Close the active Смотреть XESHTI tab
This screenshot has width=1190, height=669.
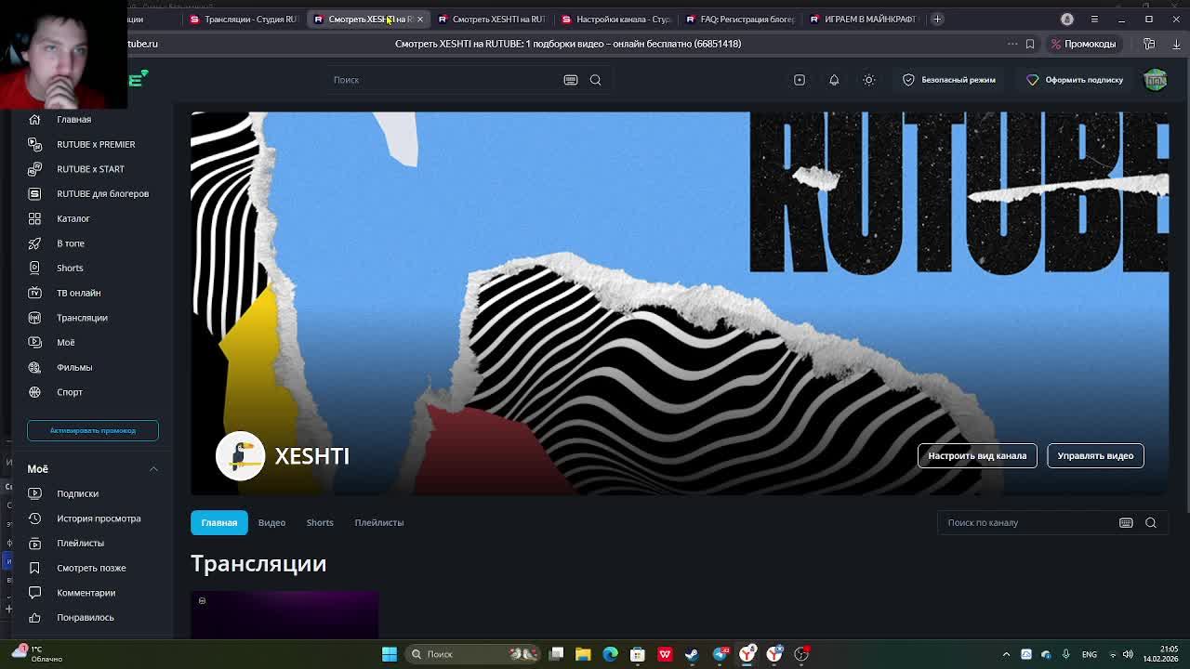point(420,19)
